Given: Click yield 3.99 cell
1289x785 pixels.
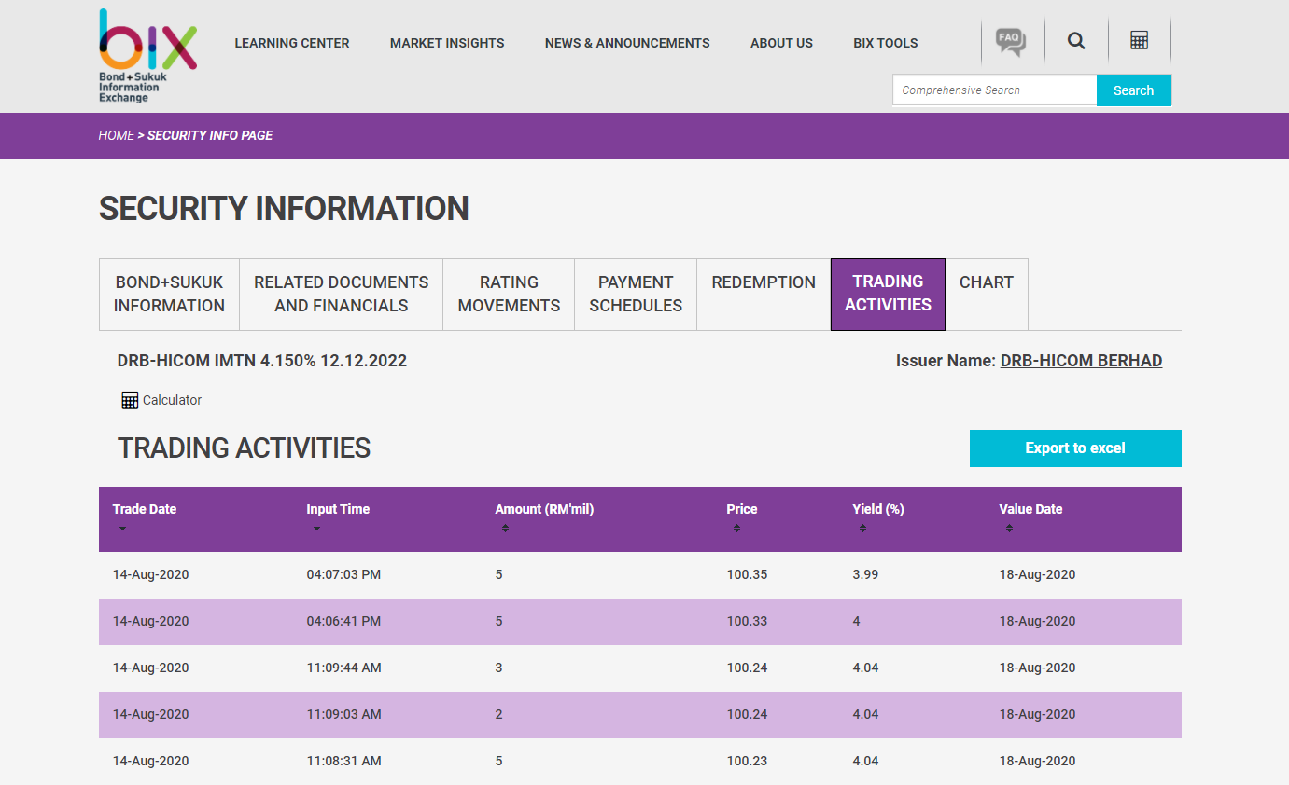Looking at the screenshot, I should pos(865,574).
